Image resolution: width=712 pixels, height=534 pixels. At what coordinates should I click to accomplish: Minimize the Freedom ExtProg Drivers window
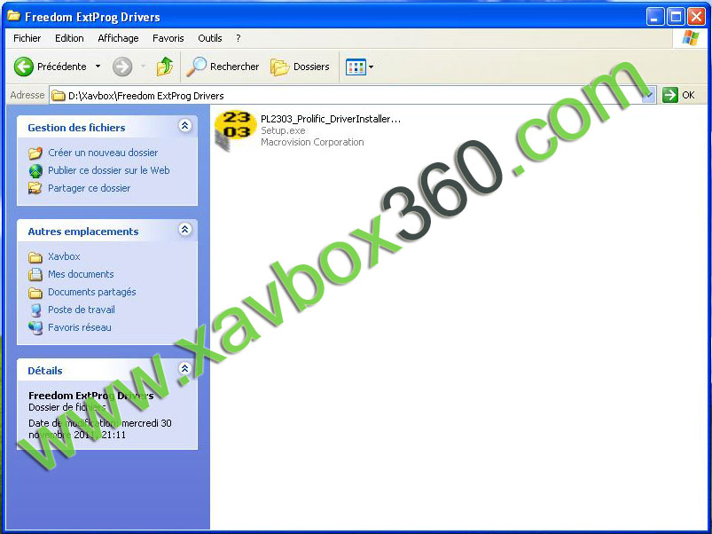point(654,17)
